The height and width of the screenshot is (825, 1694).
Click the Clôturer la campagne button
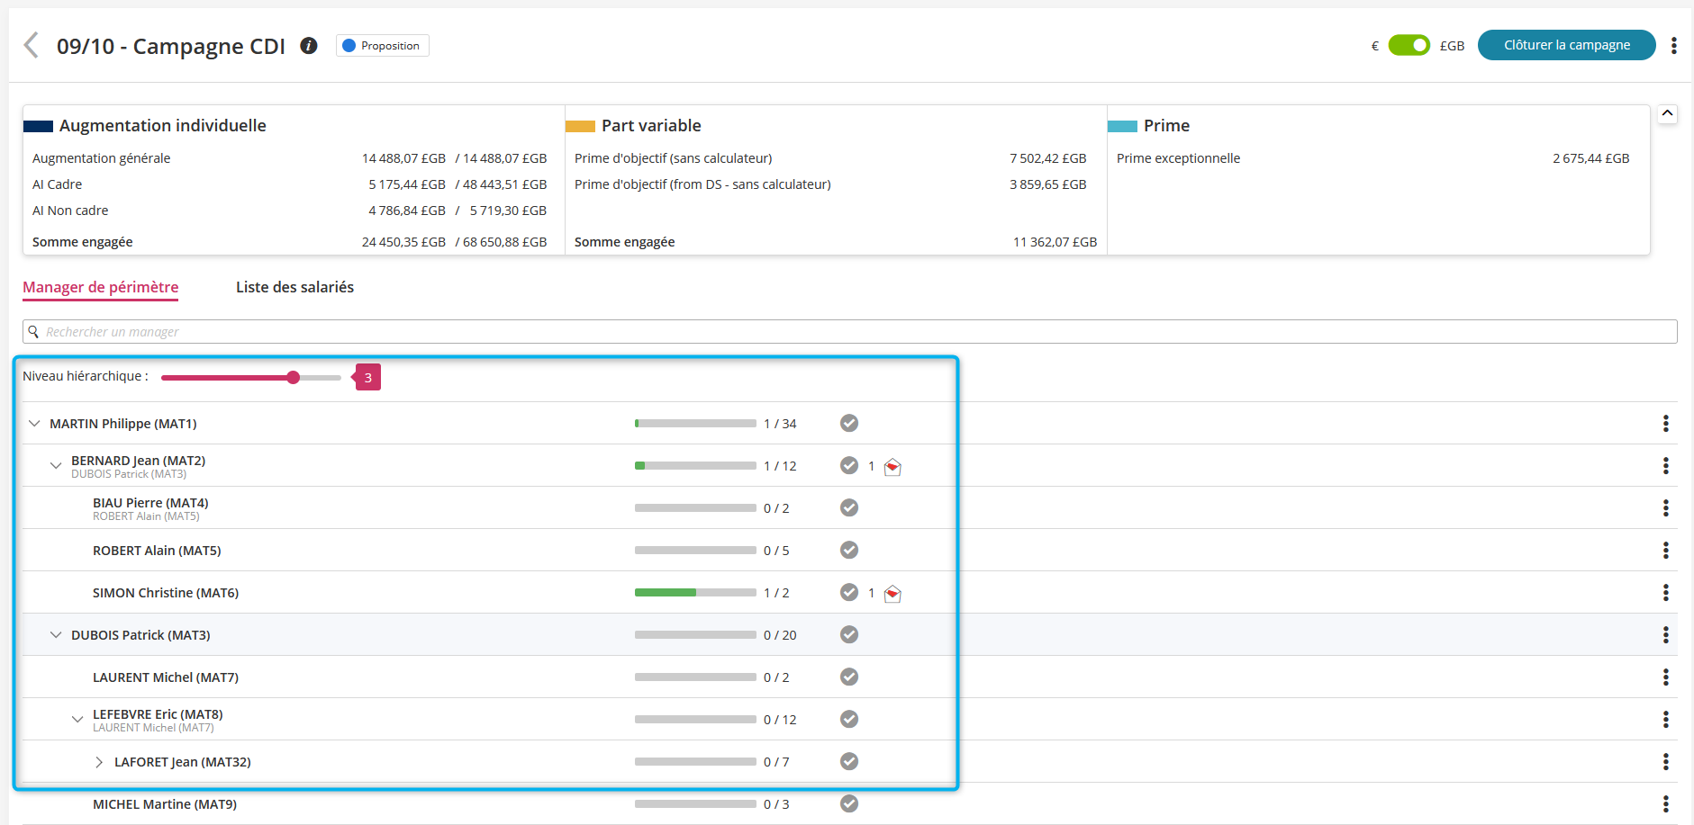1566,45
